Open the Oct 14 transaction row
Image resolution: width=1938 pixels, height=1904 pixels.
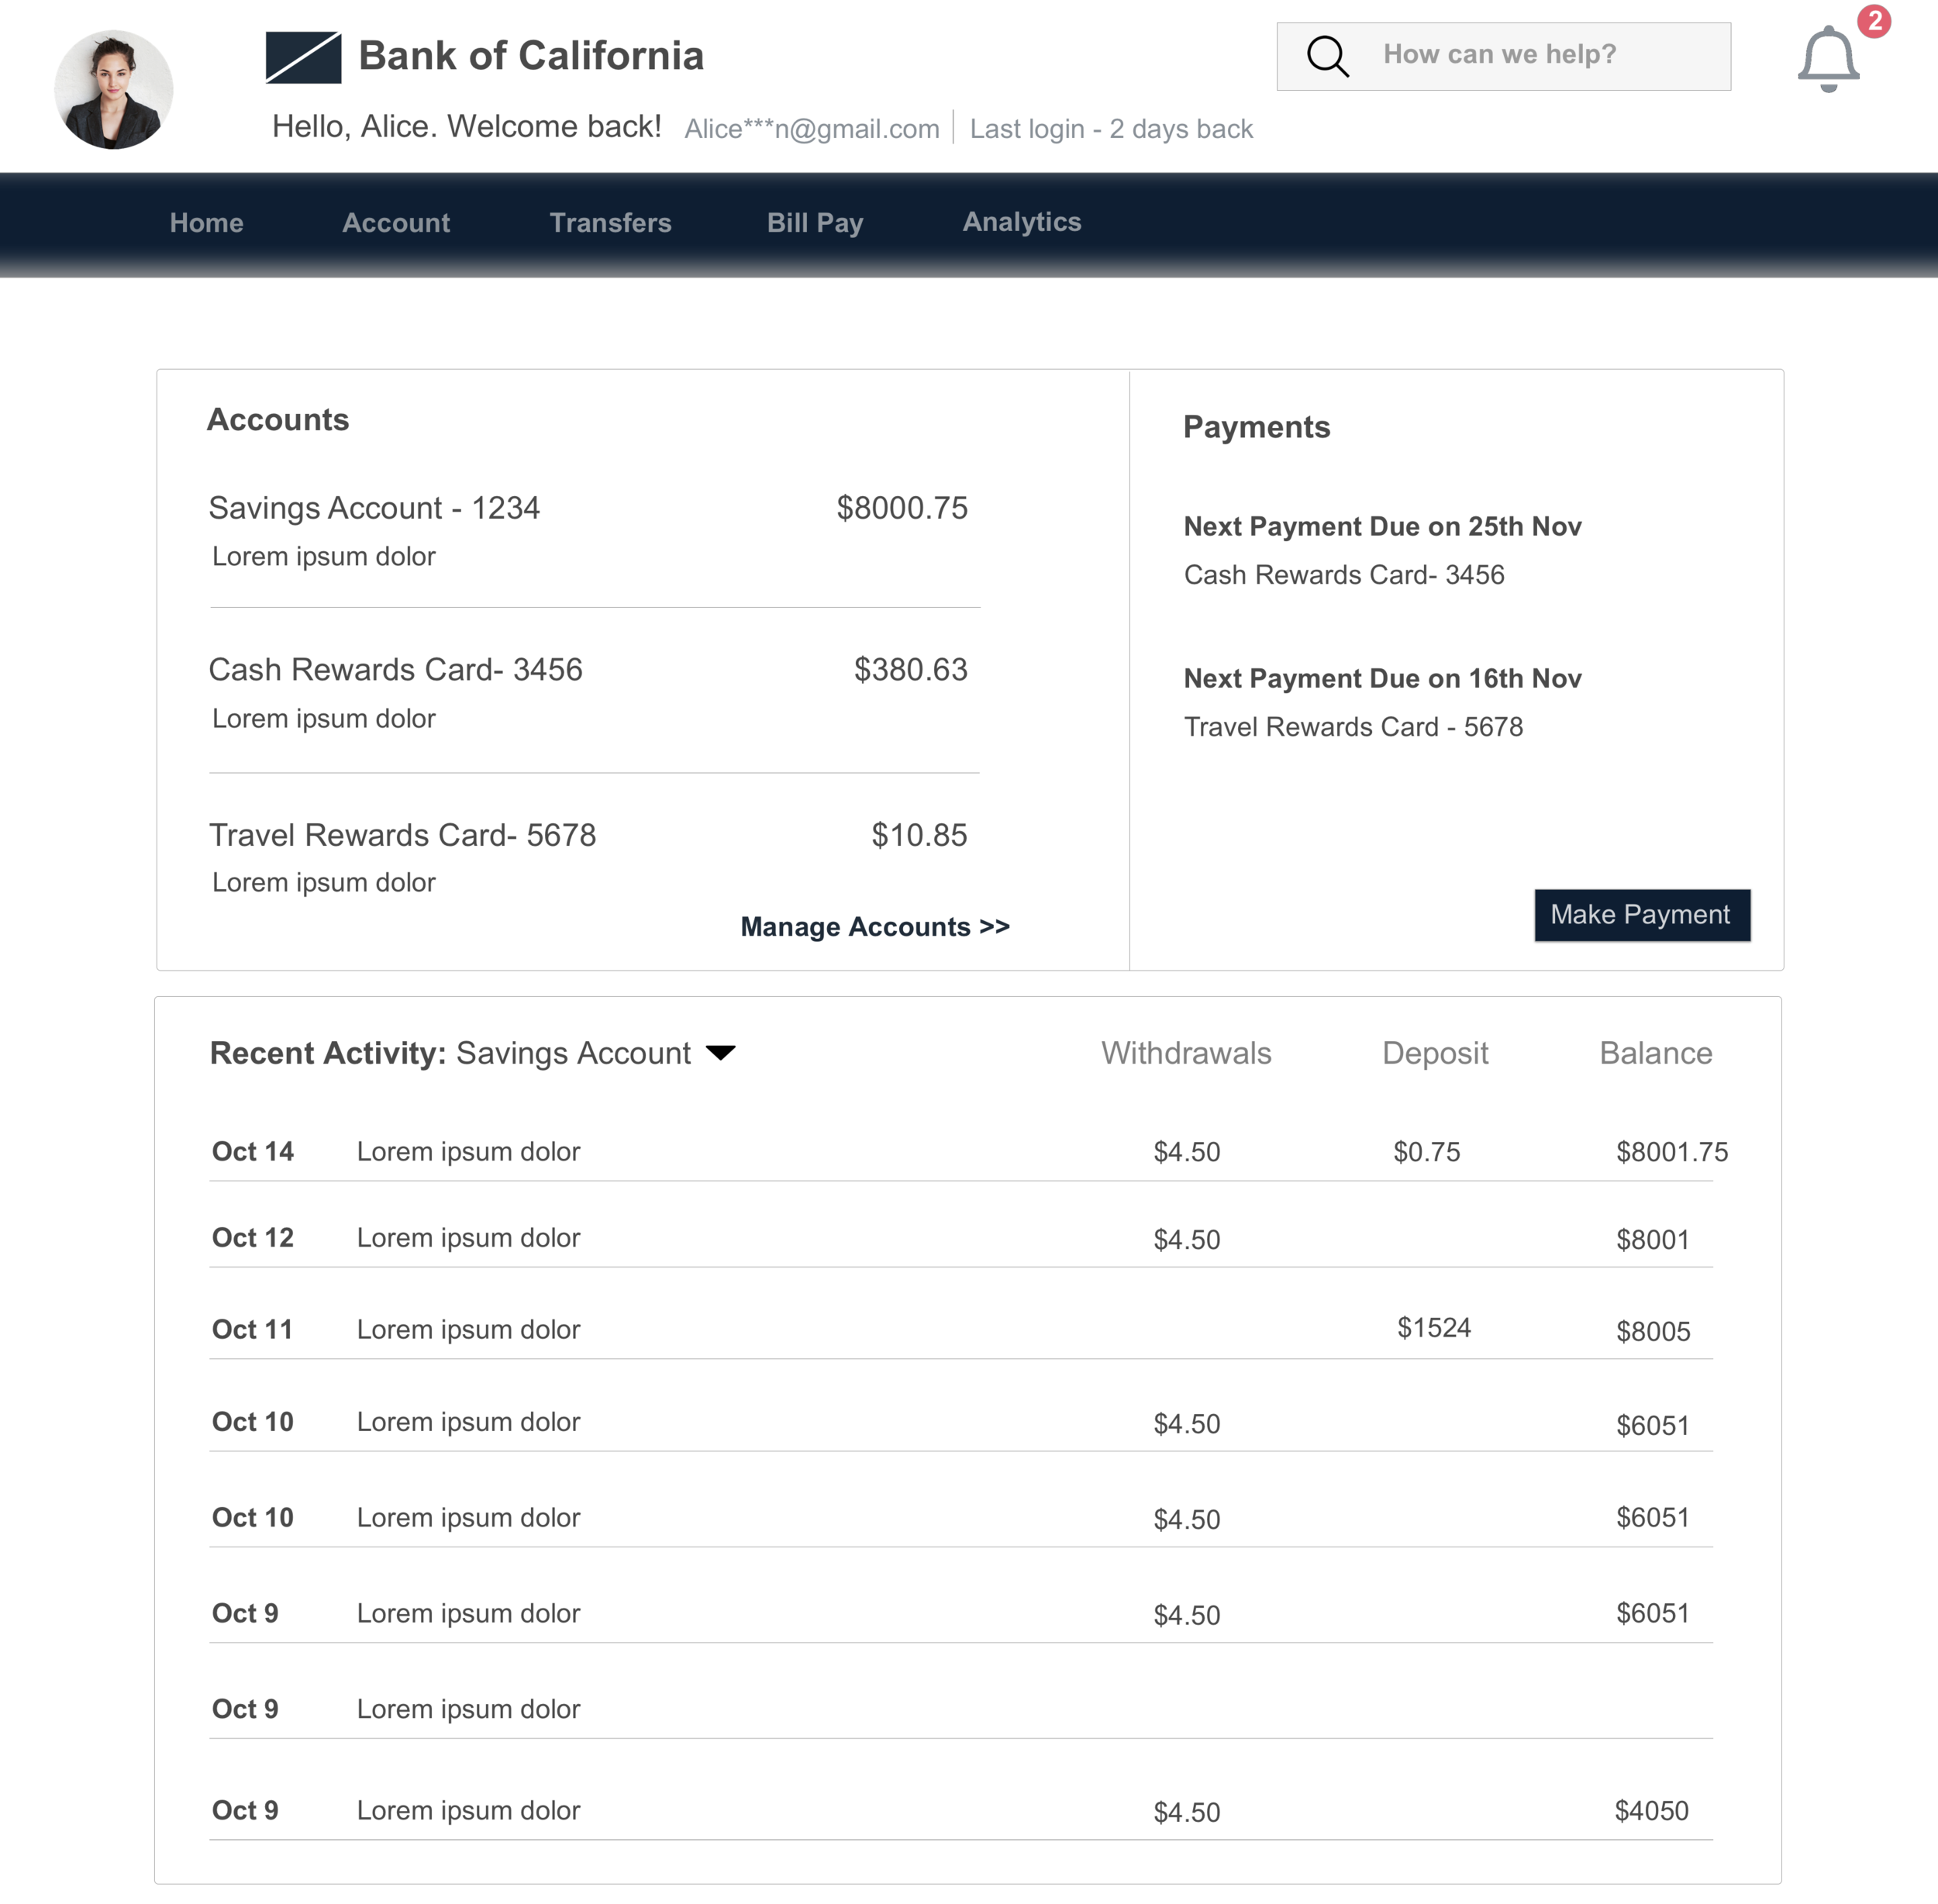468,1151
